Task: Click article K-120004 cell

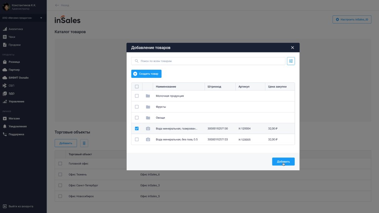Action: point(244,129)
